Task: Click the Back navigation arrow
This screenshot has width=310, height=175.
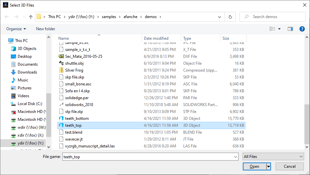Action: point(6,17)
